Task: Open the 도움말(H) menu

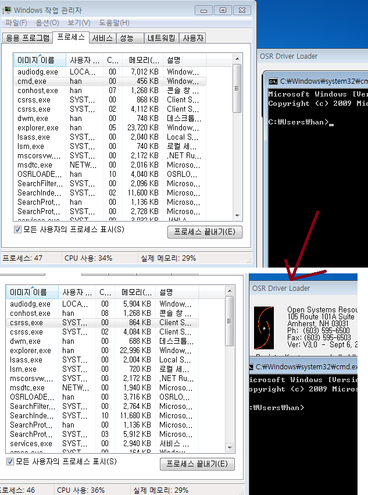Action: (x=115, y=23)
